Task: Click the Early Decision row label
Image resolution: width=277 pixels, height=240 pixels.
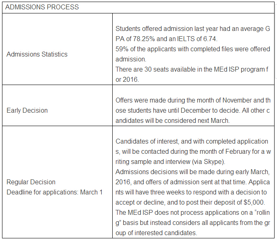Action: click(x=27, y=111)
